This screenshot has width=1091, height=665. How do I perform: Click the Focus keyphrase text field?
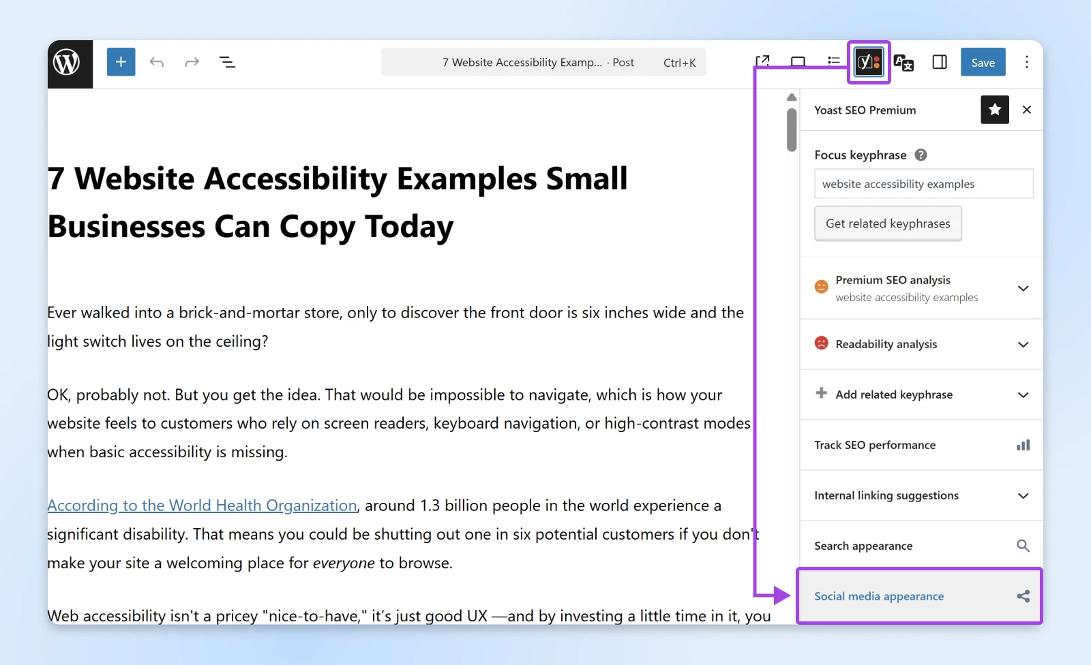coord(923,184)
